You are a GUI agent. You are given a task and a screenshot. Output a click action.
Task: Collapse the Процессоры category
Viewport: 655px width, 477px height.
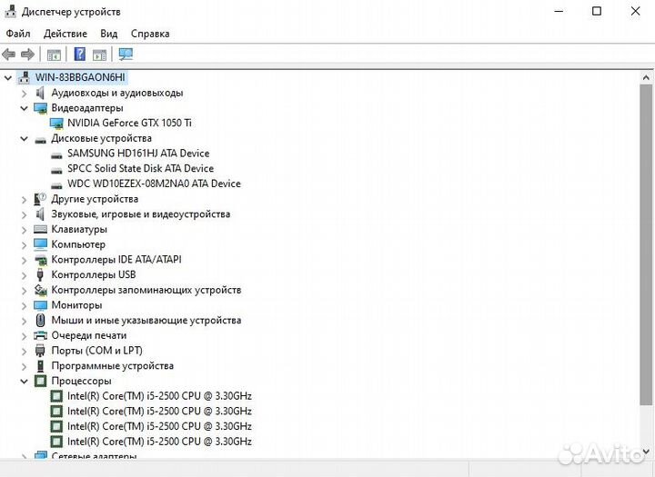point(24,382)
